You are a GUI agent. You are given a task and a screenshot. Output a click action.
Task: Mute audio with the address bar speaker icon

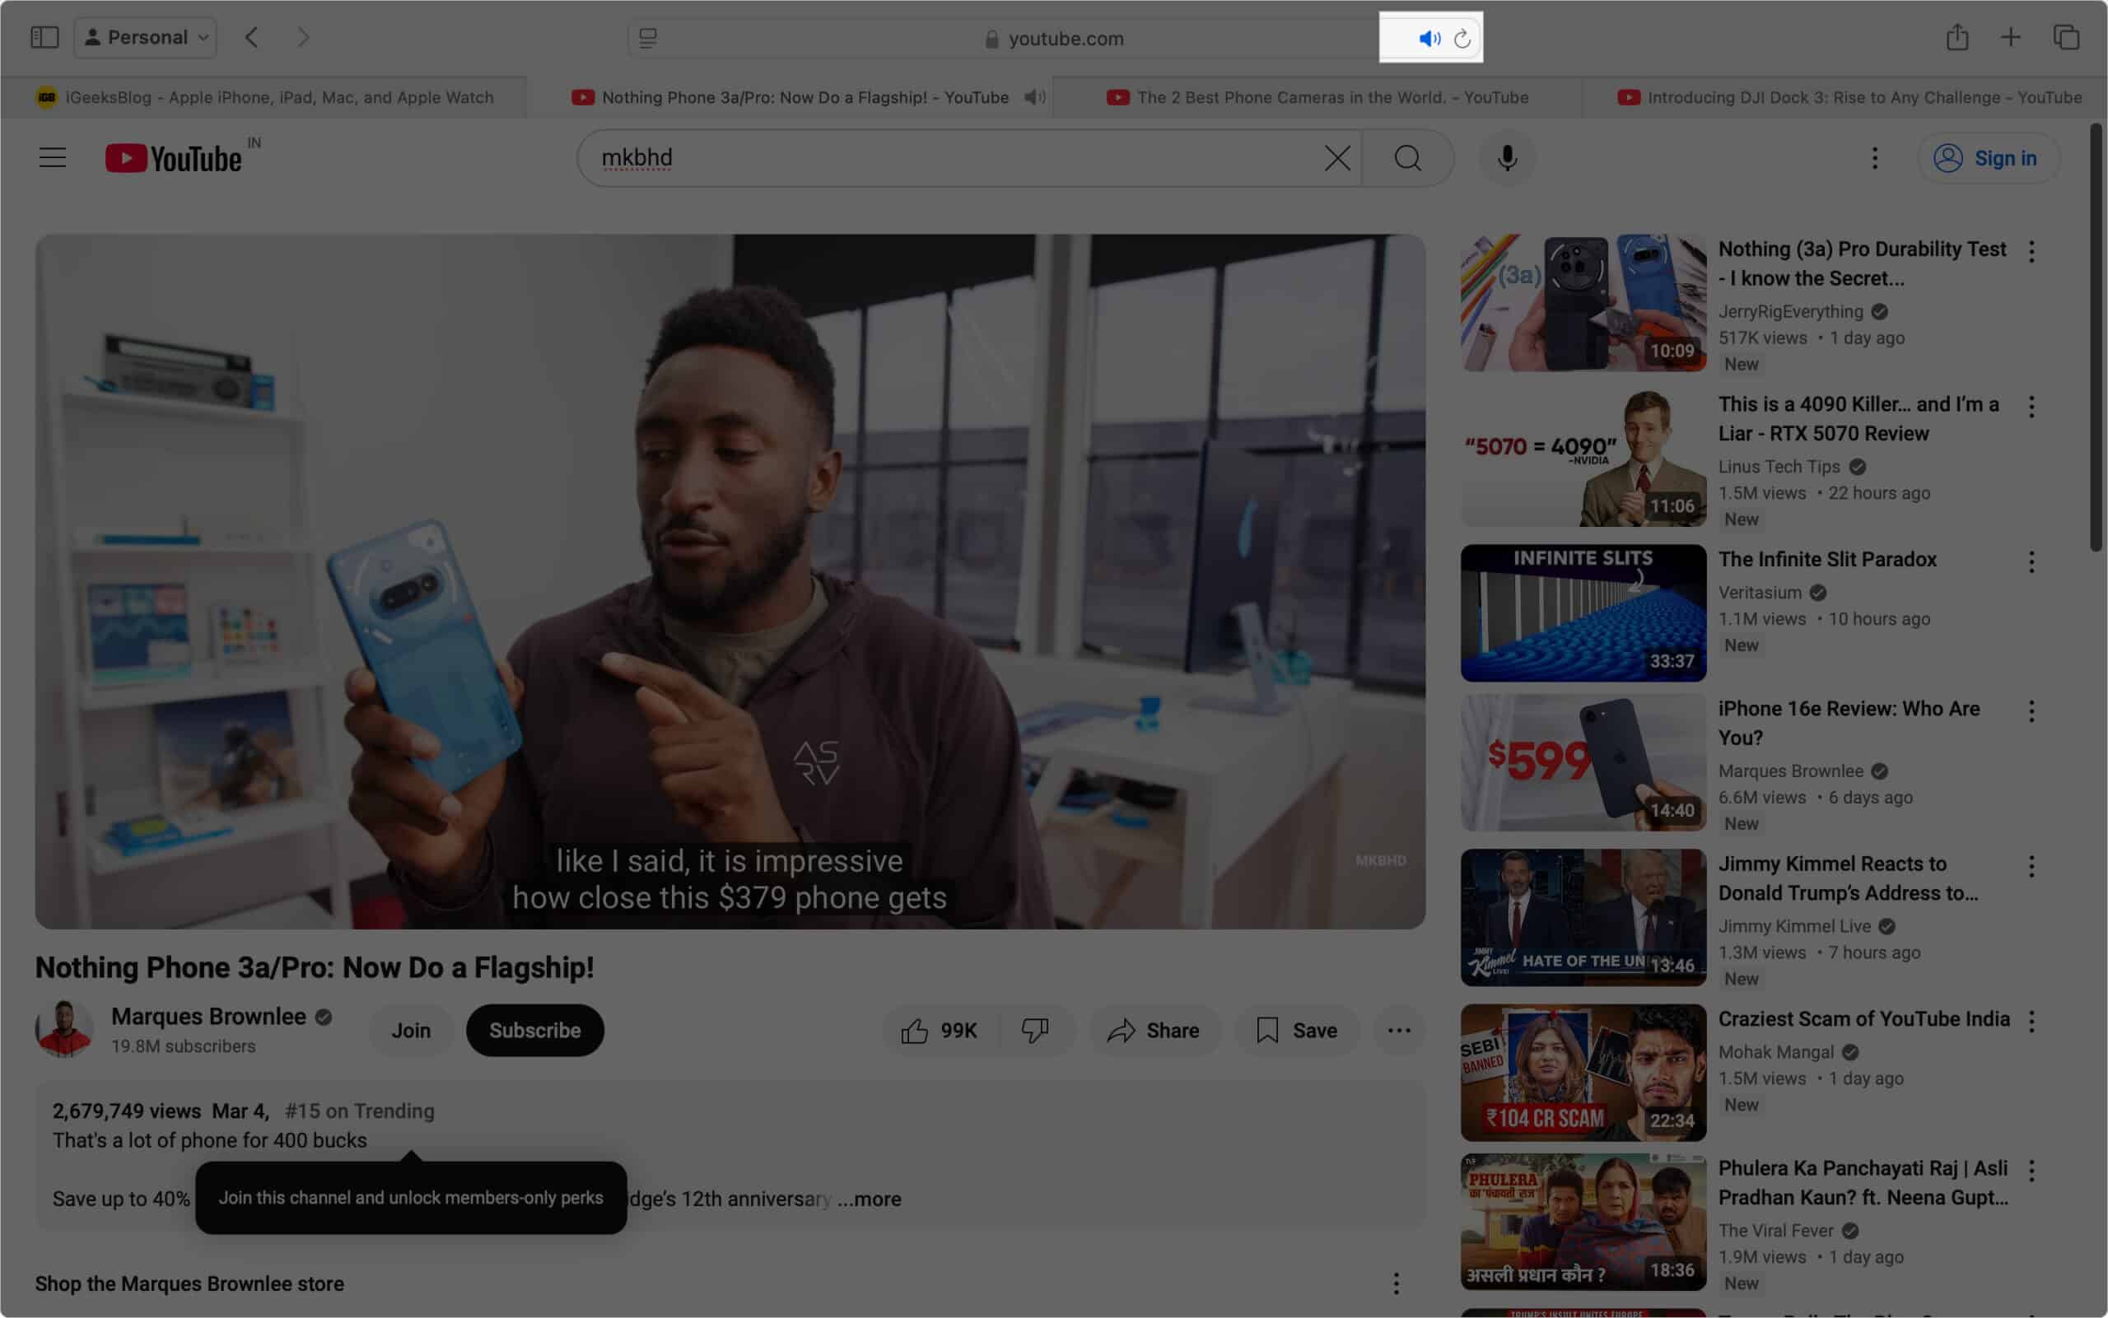point(1429,39)
